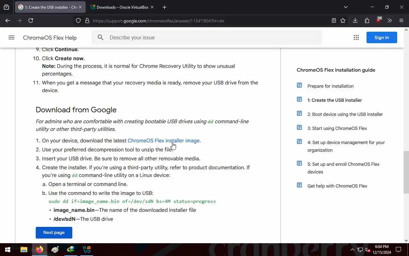Viewport: 409px width, 256px height.
Task: Open the list all tabs dropdown
Action: pos(345,7)
